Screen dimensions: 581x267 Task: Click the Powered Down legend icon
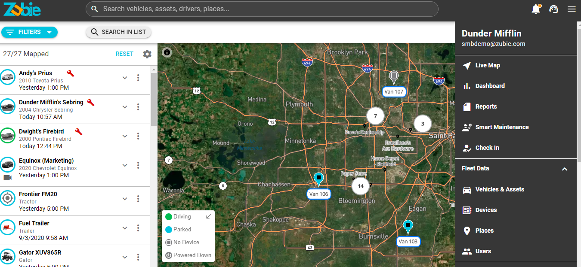169,255
